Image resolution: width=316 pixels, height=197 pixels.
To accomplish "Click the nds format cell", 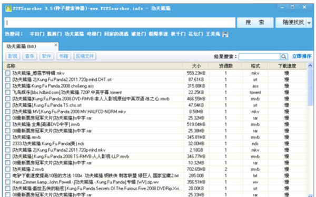I will click(x=255, y=144).
